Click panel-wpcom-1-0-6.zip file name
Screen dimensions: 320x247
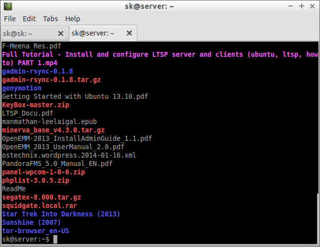click(43, 172)
